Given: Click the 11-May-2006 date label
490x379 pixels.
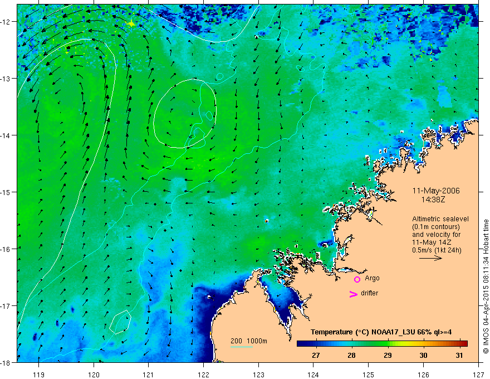Looking at the screenshot, I should point(436,191).
